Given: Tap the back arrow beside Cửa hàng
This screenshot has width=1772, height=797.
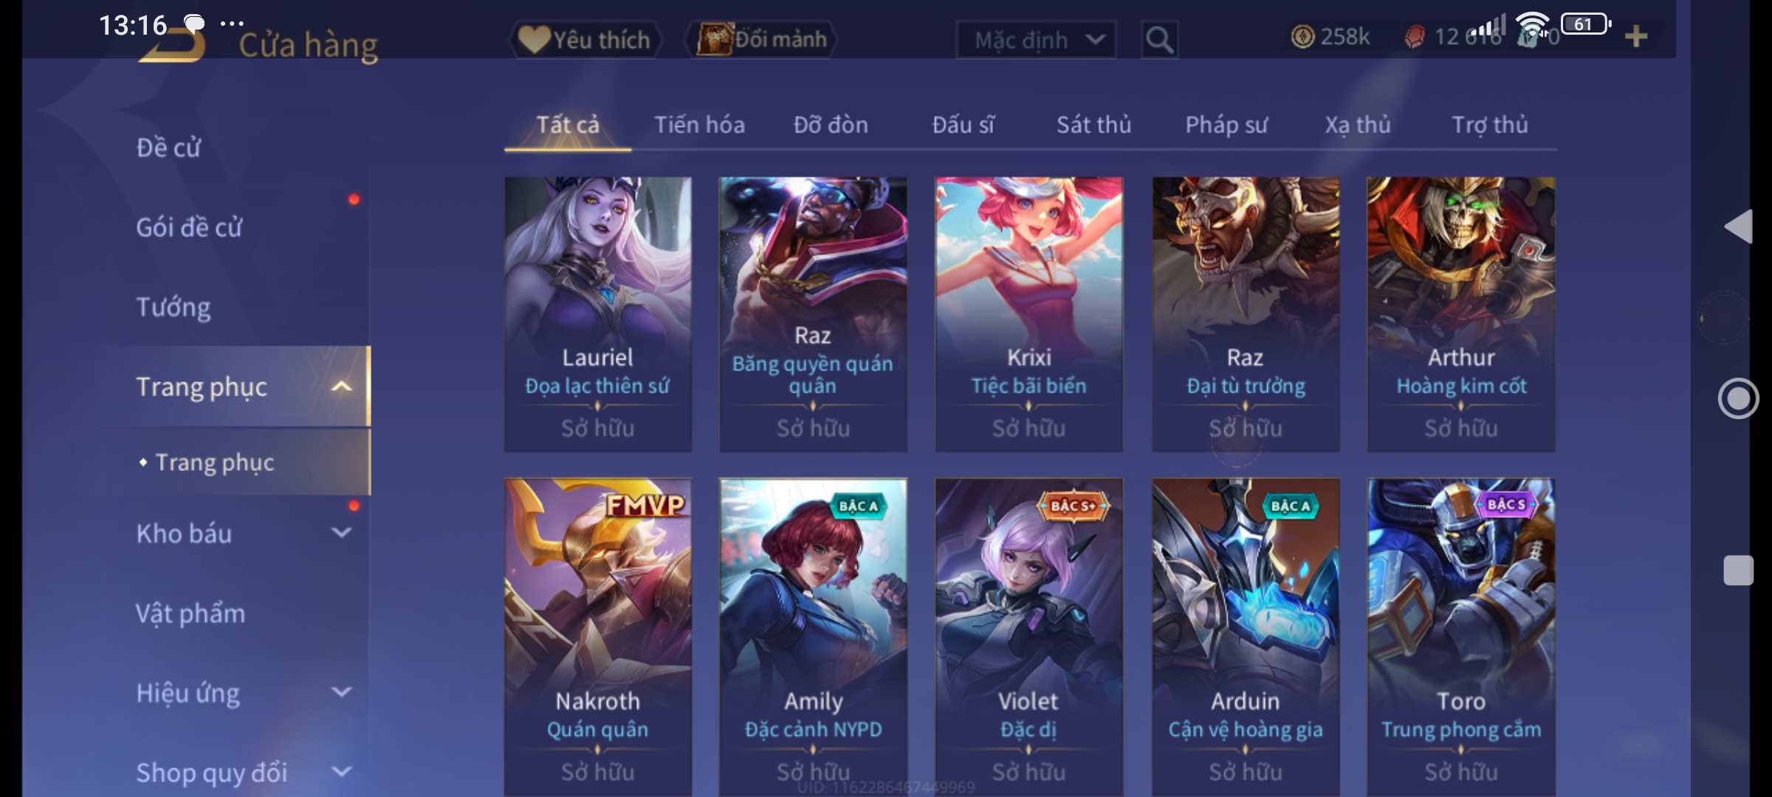Looking at the screenshot, I should click(x=171, y=46).
